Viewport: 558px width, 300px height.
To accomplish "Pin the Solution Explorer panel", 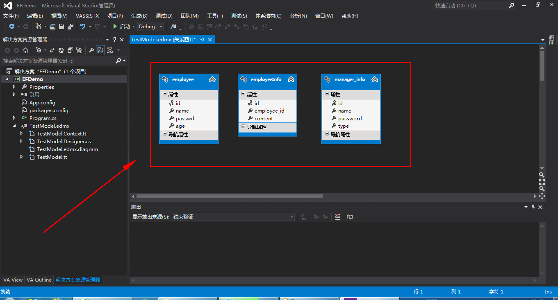I will click(x=114, y=40).
